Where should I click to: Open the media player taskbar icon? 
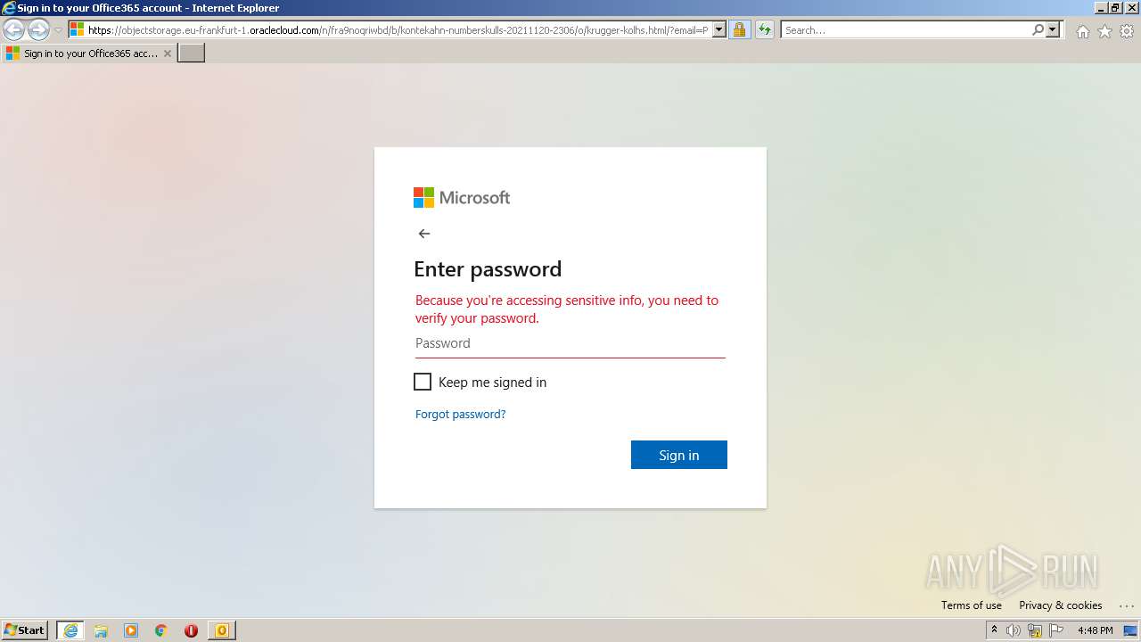pos(131,630)
